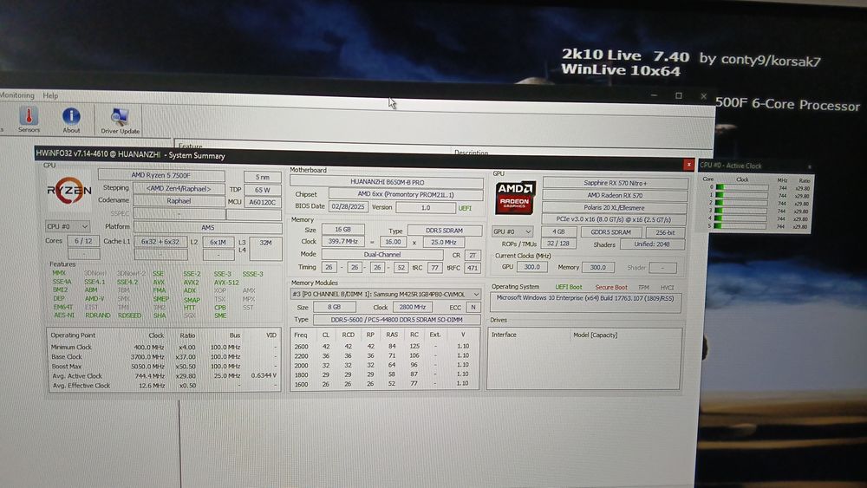This screenshot has height=488, width=867.
Task: Open the Monitoring menu
Action: click(17, 95)
